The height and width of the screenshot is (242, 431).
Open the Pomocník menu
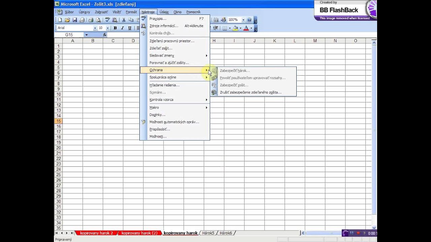point(193,12)
